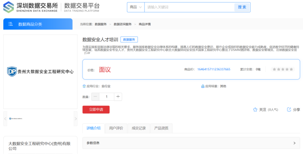The height and width of the screenshot is (154, 303).
Task: Click the 应用场景 icon
Action: (203, 86)
